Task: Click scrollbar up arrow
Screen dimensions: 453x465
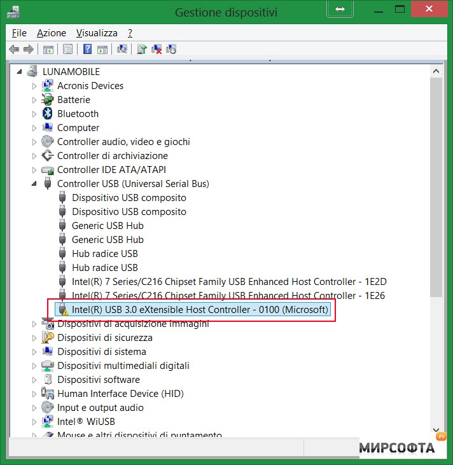Action: pyautogui.click(x=436, y=71)
